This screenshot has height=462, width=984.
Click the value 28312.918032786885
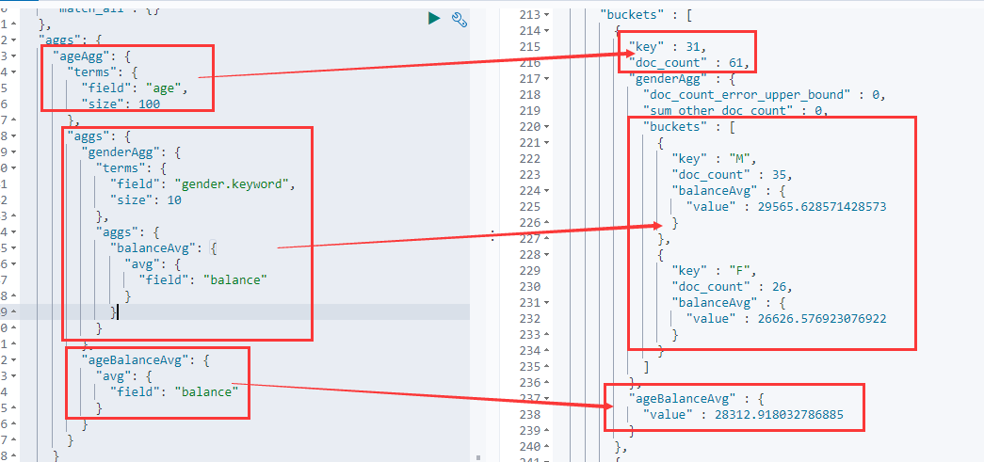[780, 414]
